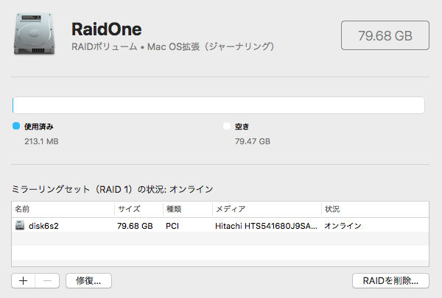Click the disk usage capacity bar
Viewport: 442px width, 298px height.
219,105
